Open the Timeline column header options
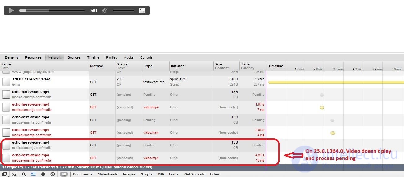The width and height of the screenshot is (404, 177). pyautogui.click(x=276, y=66)
